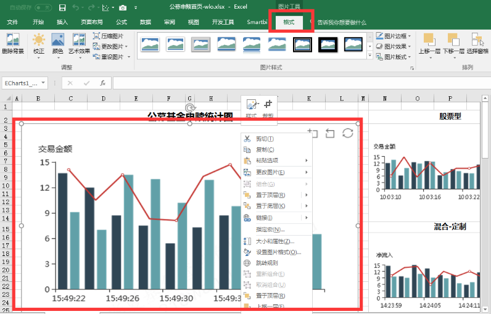
Task: Click 重设图片 (Reset Picture) in the ribbon
Action: point(111,57)
